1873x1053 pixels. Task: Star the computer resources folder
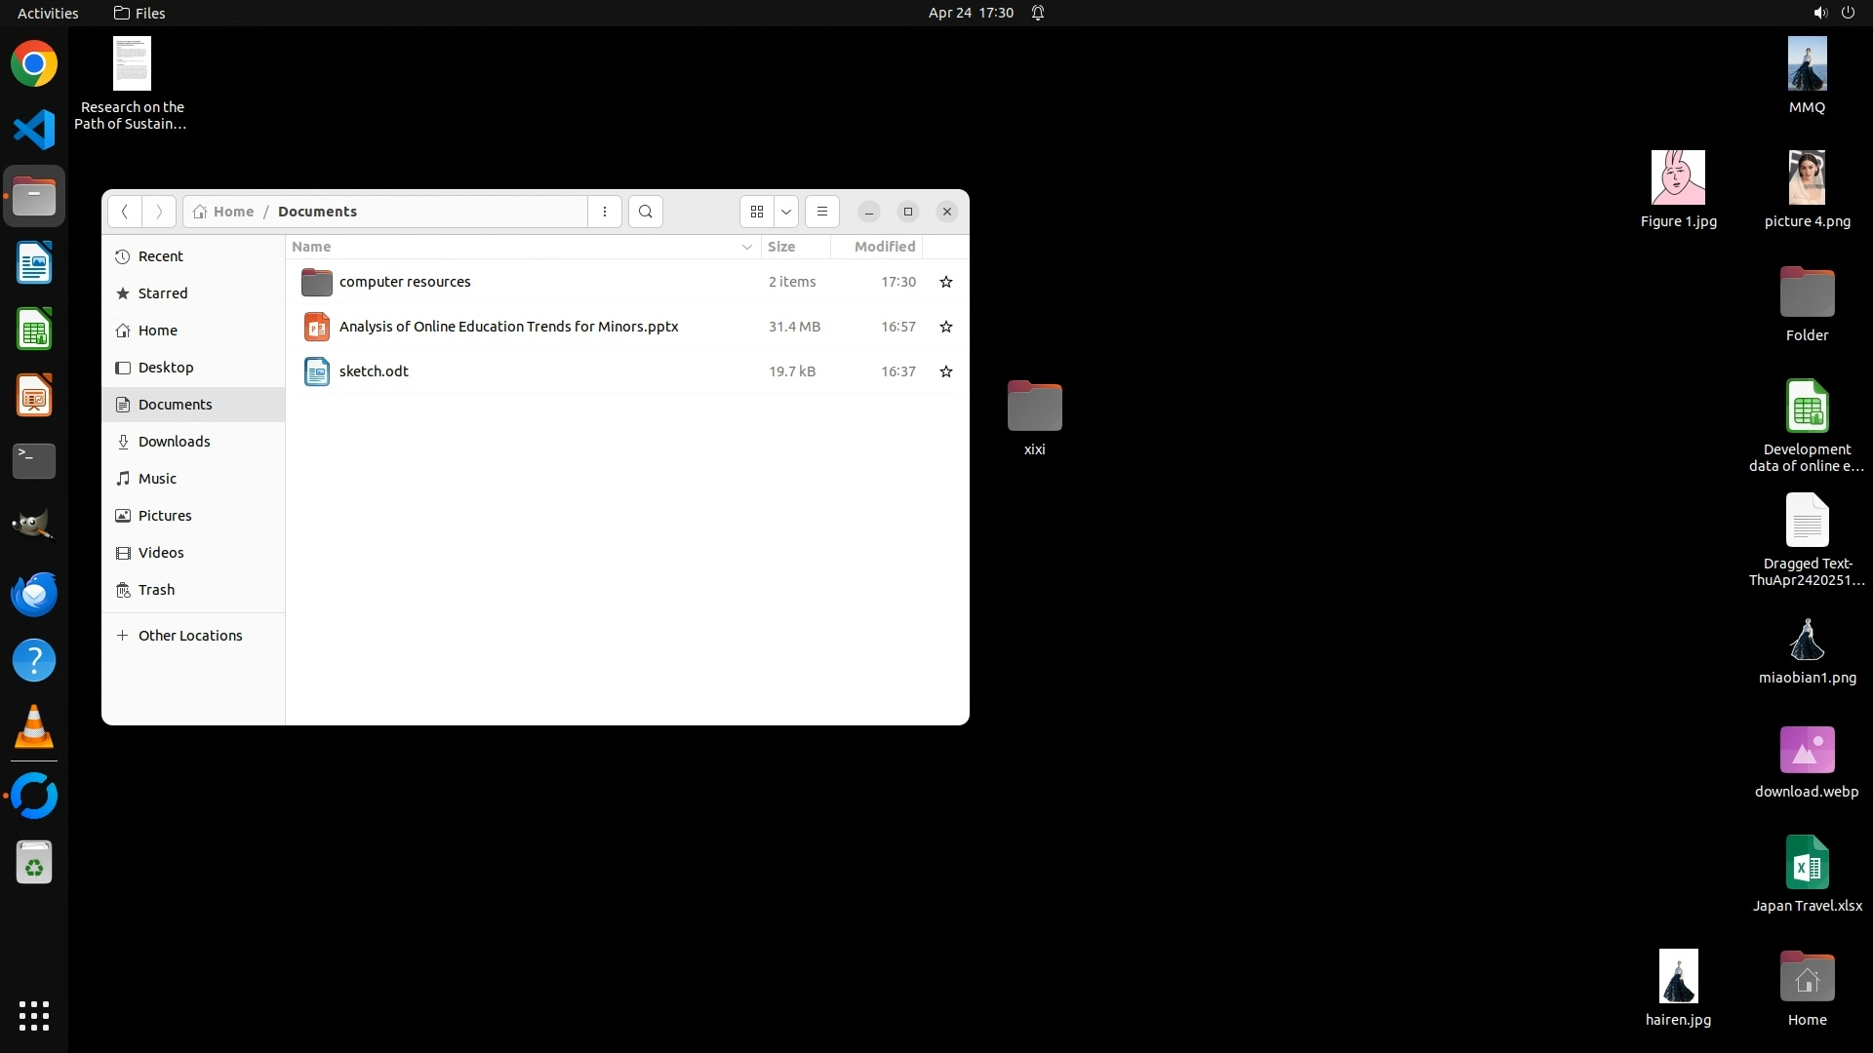[x=945, y=282]
